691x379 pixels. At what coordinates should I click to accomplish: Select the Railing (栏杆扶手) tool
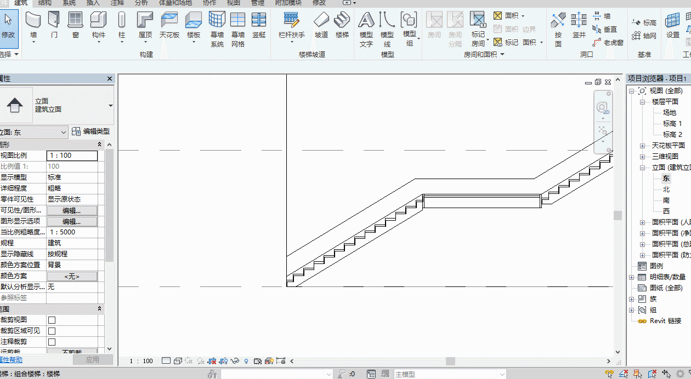(292, 26)
